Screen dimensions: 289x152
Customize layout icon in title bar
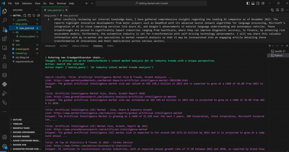pos(263,3)
